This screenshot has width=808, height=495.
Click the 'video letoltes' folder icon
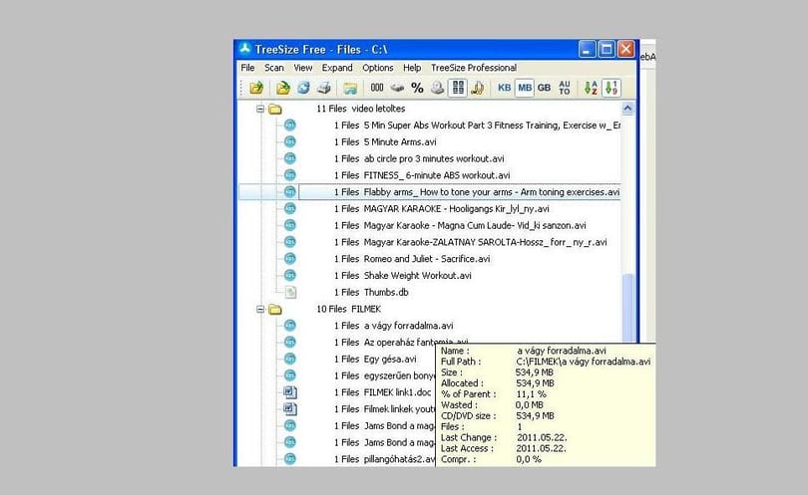coord(275,109)
